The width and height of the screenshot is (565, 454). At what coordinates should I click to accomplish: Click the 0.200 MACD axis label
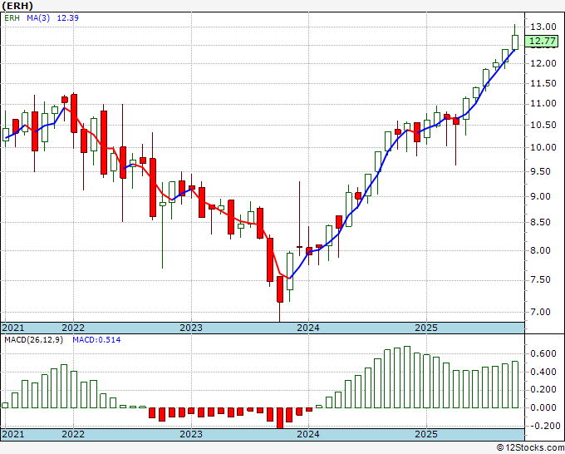point(543,390)
